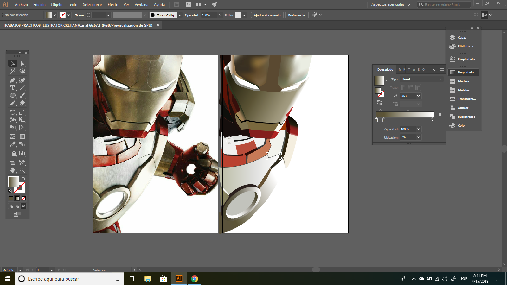Pick the Mesh tool
The width and height of the screenshot is (507, 285).
tap(13, 136)
